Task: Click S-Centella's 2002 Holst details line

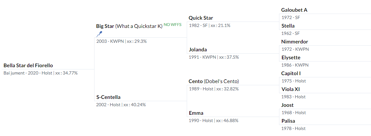Action: (x=121, y=105)
